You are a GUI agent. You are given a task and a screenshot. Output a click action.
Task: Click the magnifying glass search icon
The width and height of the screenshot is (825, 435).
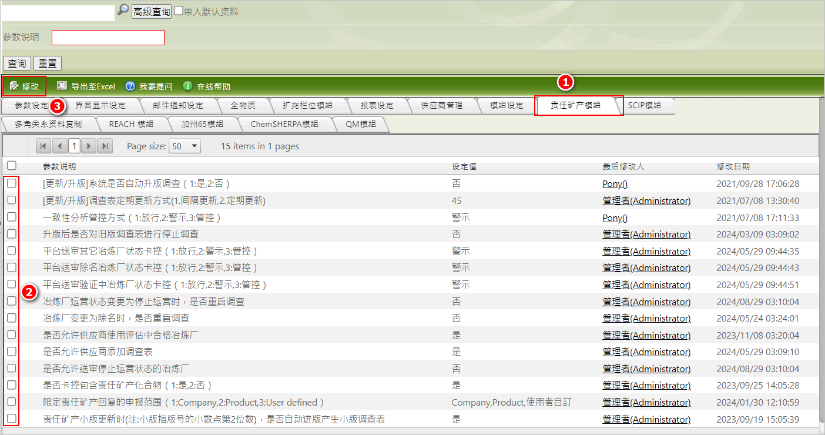[123, 10]
